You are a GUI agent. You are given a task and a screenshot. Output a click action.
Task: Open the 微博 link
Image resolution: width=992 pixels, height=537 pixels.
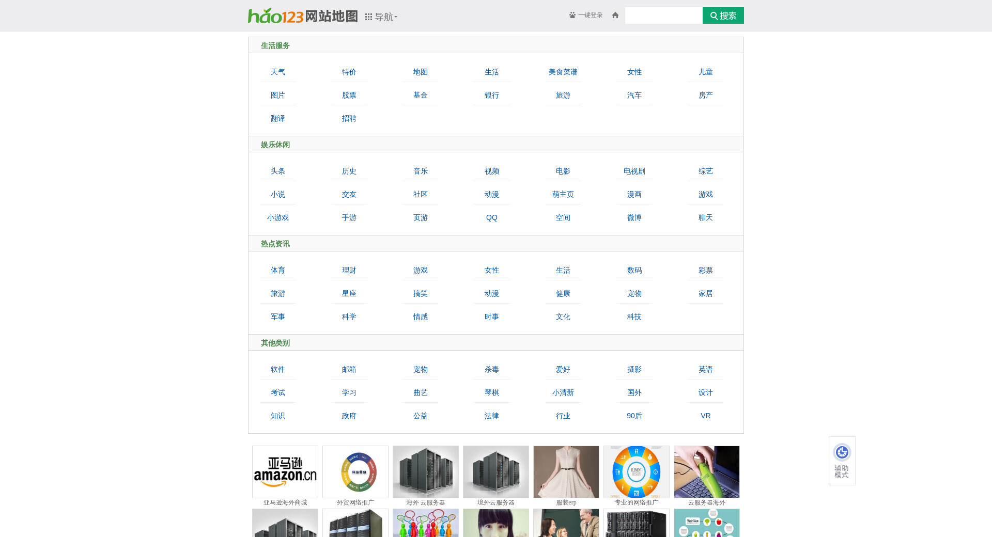coord(634,218)
